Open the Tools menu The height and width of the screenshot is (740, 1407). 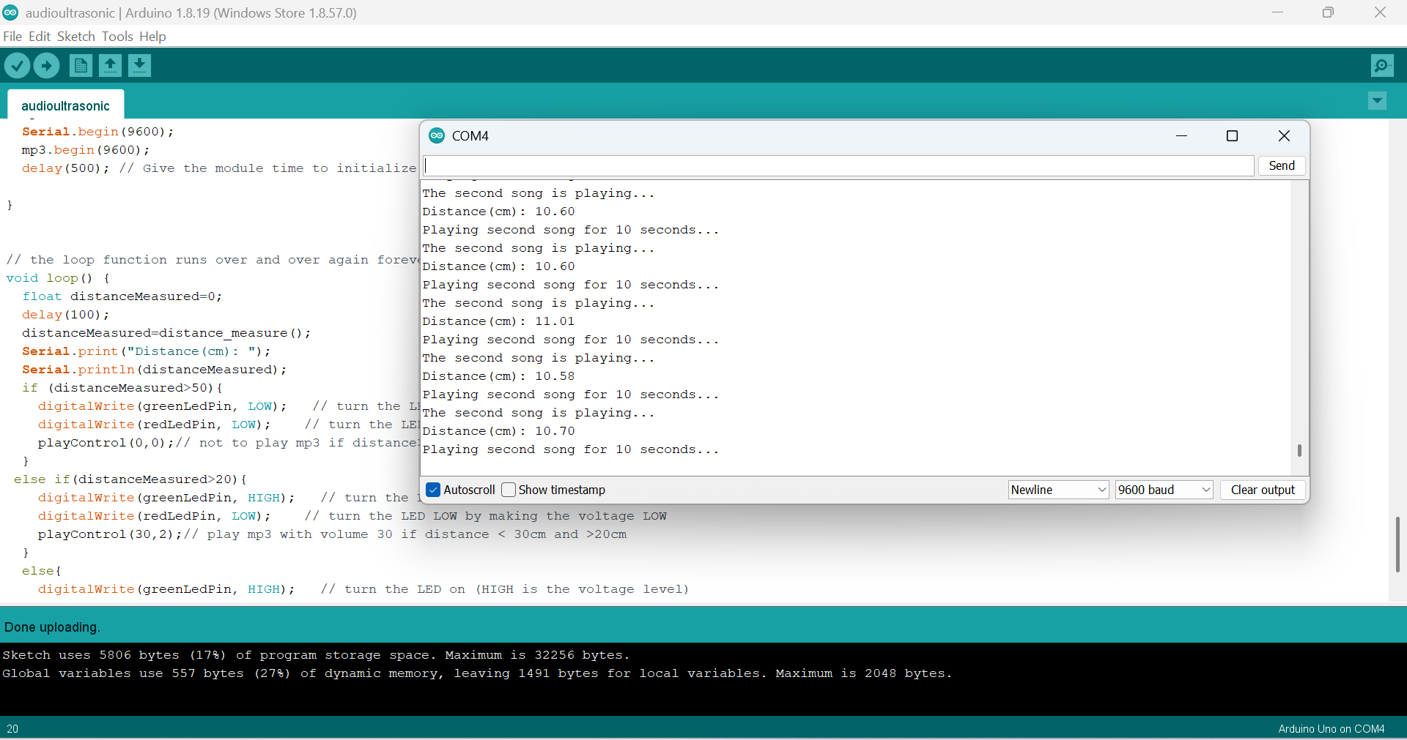coord(117,36)
